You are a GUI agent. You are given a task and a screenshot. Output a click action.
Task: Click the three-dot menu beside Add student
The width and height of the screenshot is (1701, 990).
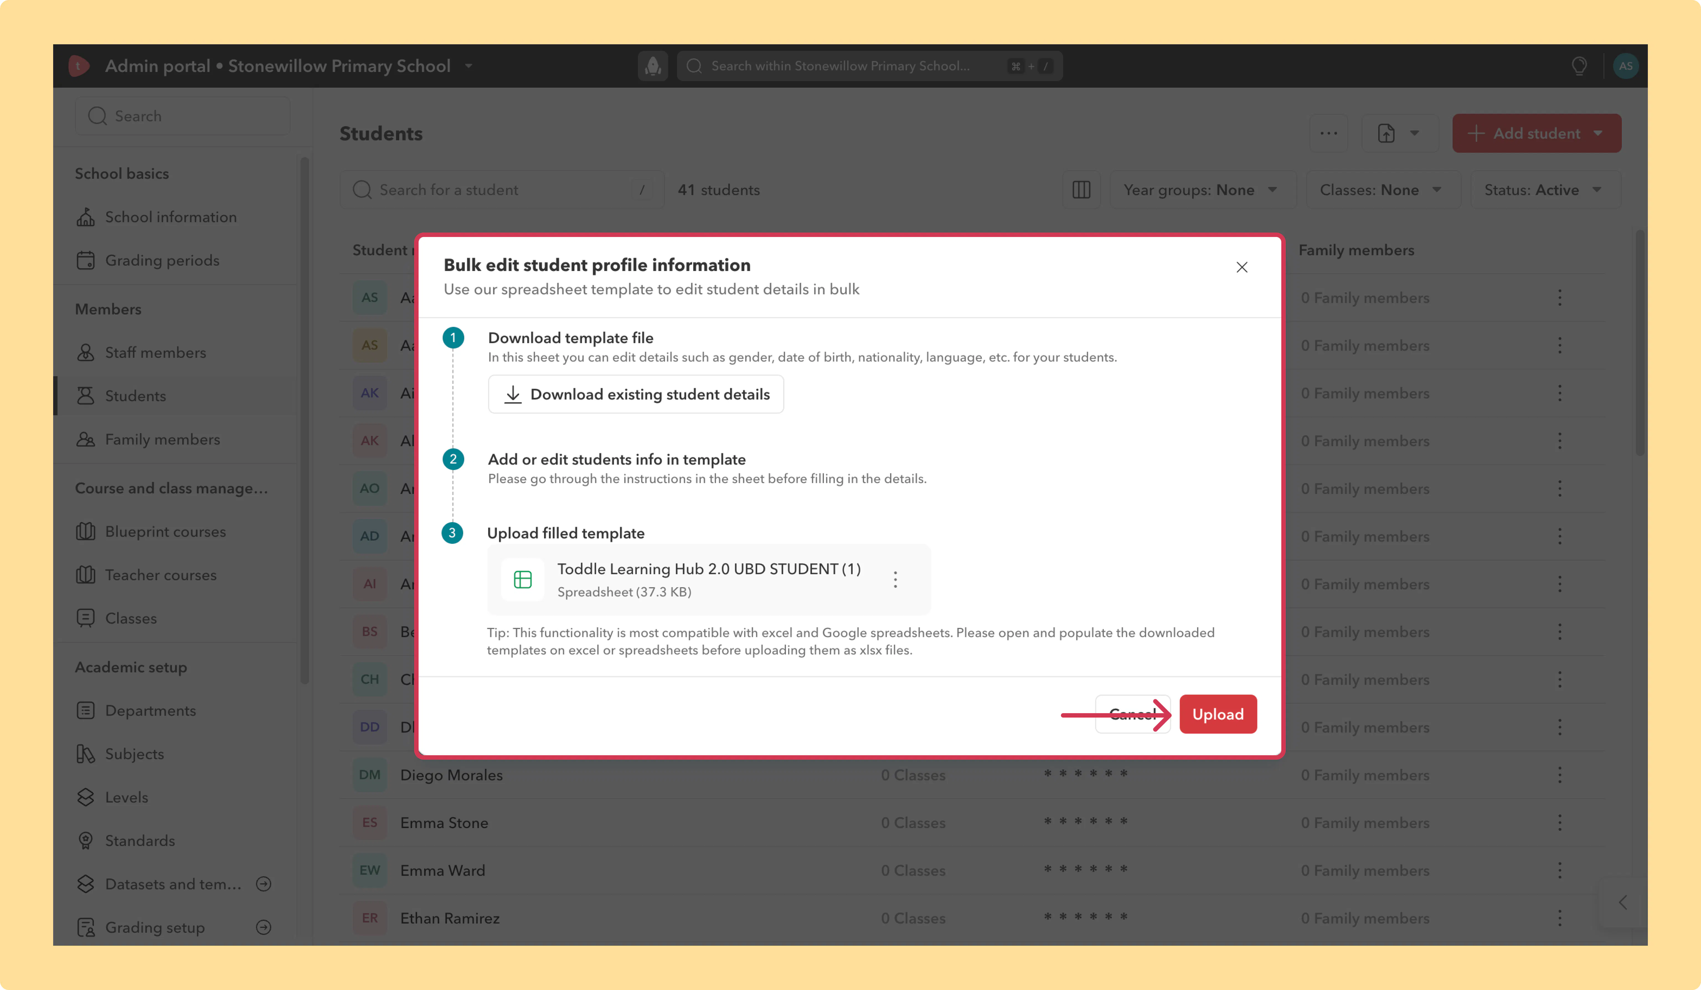[x=1328, y=134]
